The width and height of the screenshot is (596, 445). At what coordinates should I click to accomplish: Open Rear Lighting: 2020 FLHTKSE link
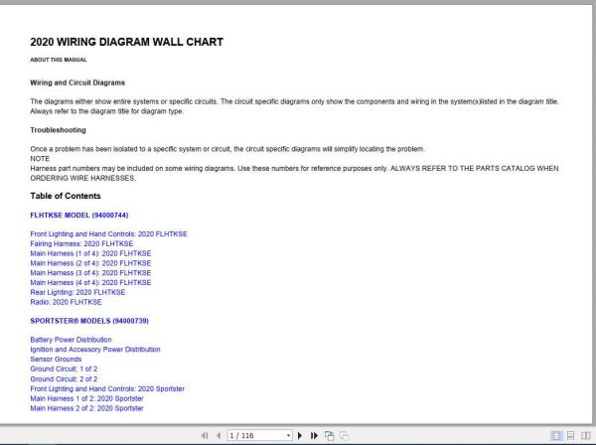(x=77, y=292)
